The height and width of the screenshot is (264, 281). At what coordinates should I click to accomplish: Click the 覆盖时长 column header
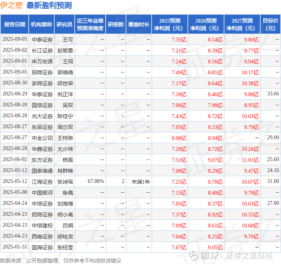click(139, 25)
